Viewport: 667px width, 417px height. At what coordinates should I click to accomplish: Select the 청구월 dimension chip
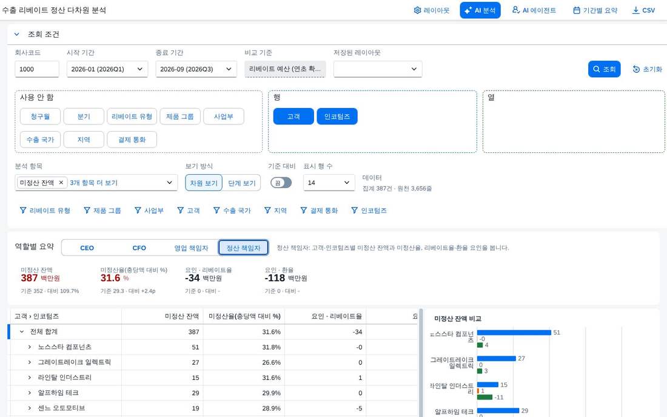40,117
